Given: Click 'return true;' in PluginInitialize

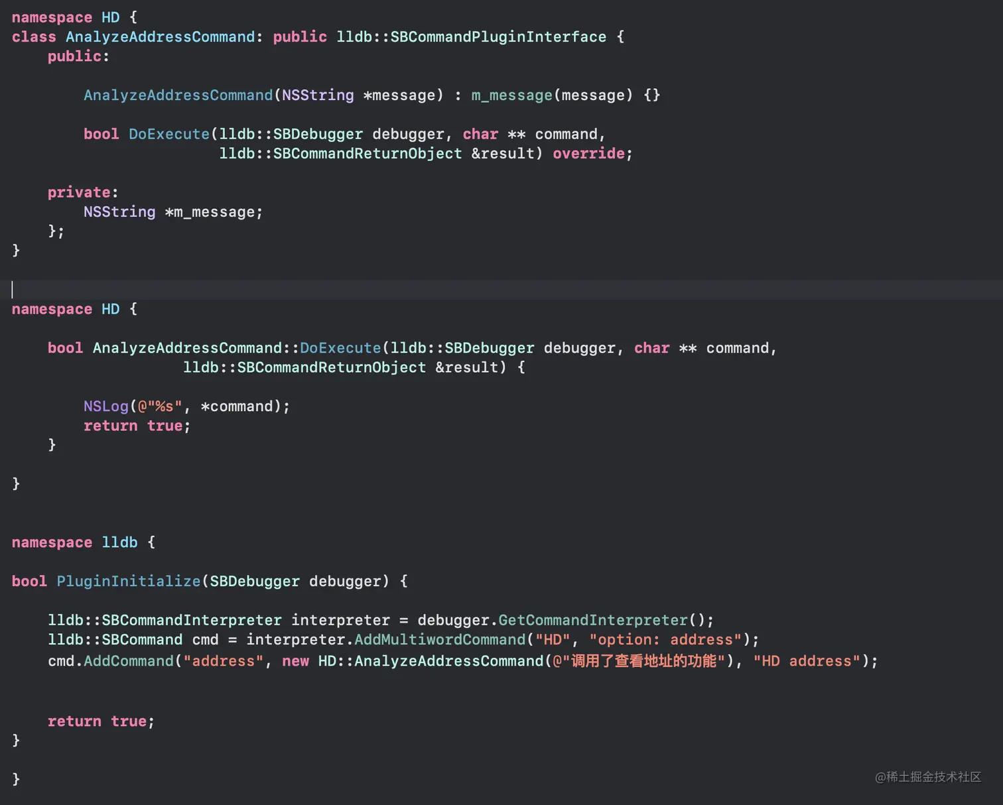Looking at the screenshot, I should pos(101,721).
